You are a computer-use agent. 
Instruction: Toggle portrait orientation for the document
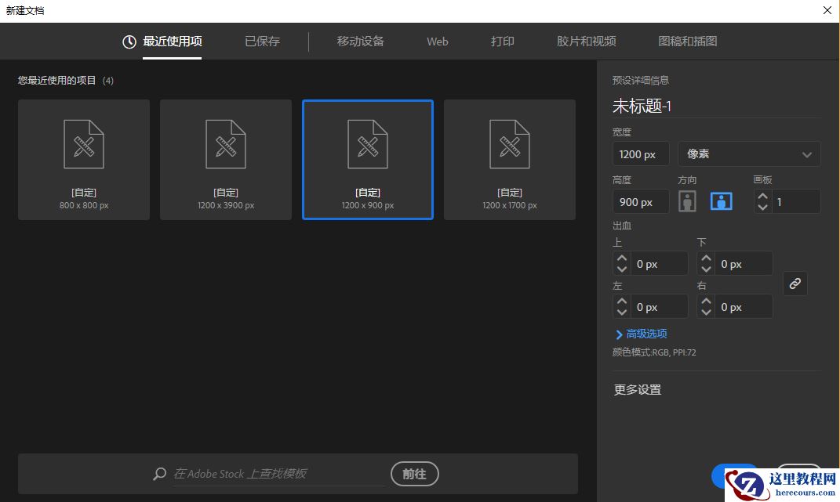[x=687, y=201]
